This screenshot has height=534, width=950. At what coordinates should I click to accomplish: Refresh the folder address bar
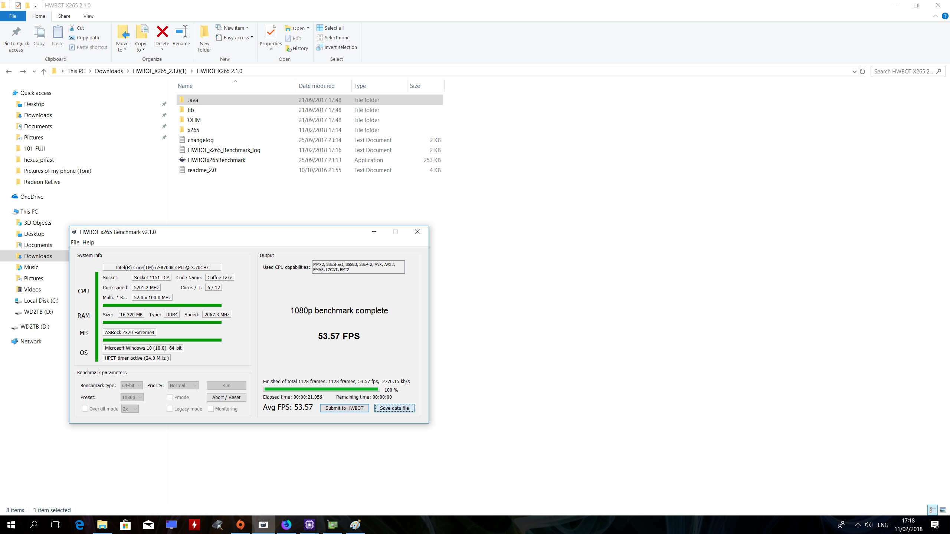tap(862, 71)
